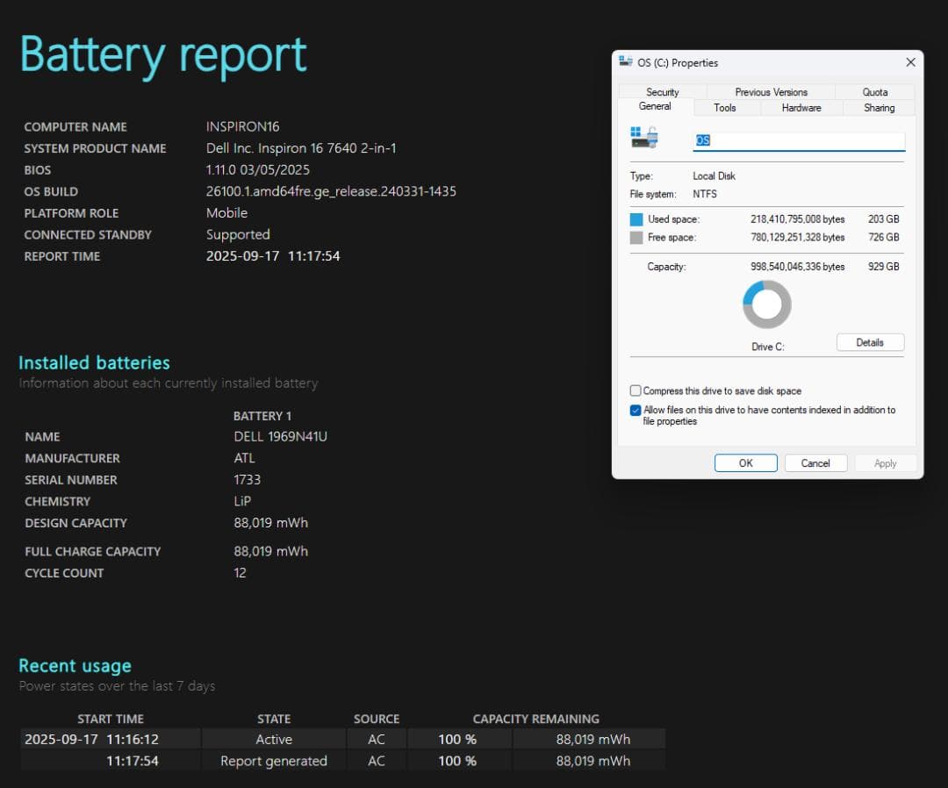Select the General tab
Viewport: 948px width, 788px height.
click(655, 107)
